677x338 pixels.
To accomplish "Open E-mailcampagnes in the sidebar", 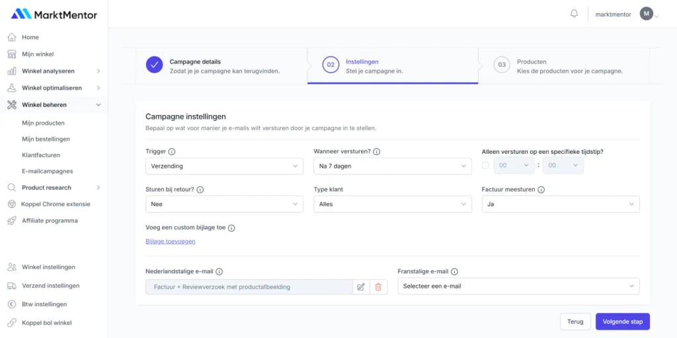I will (47, 171).
